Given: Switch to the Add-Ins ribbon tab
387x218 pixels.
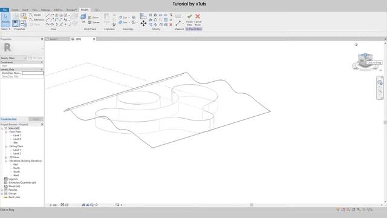Looking at the screenshot, I should (58, 10).
